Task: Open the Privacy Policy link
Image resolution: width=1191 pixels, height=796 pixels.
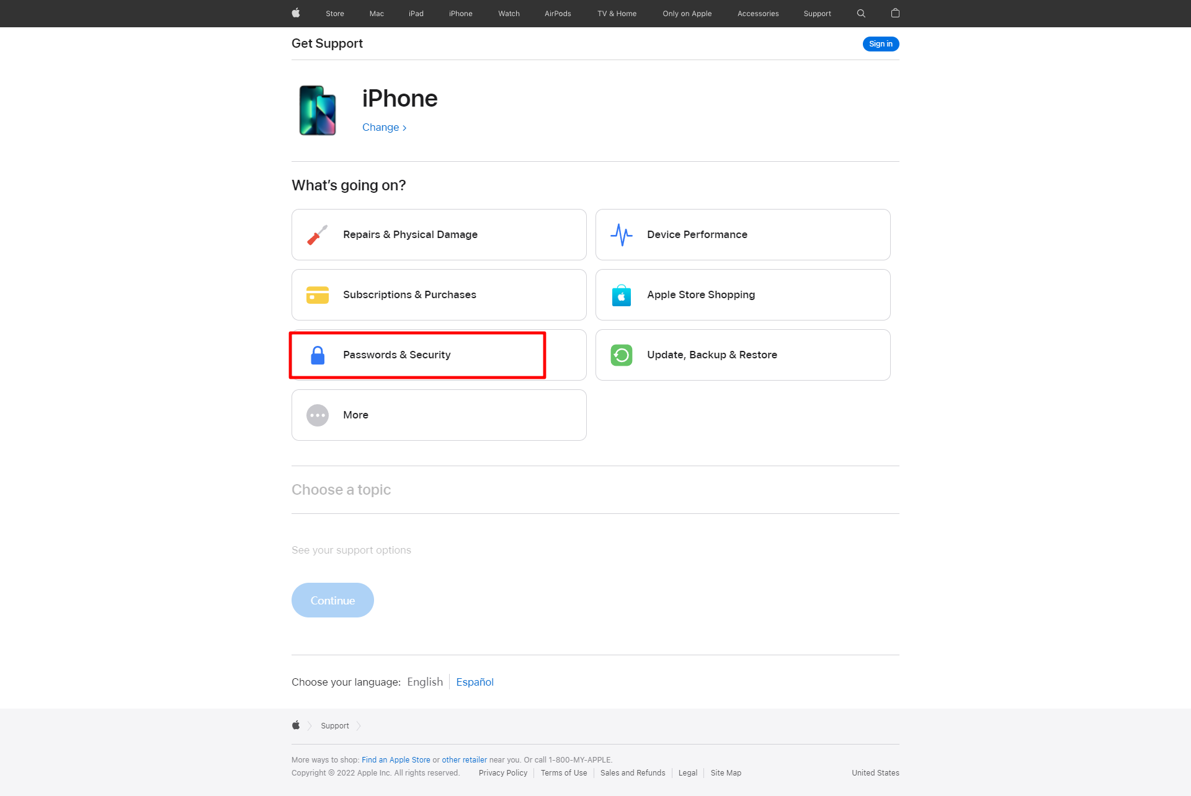Action: [x=503, y=773]
